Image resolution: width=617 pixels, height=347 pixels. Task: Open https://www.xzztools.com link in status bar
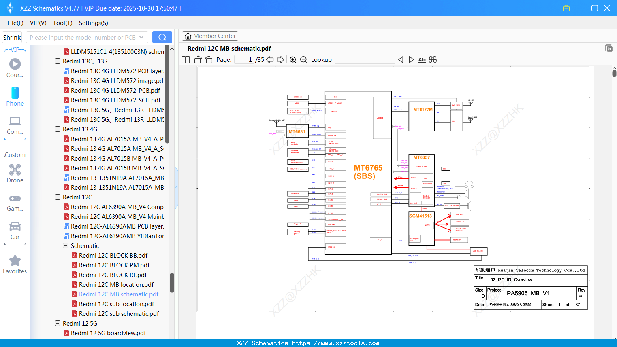pos(341,343)
